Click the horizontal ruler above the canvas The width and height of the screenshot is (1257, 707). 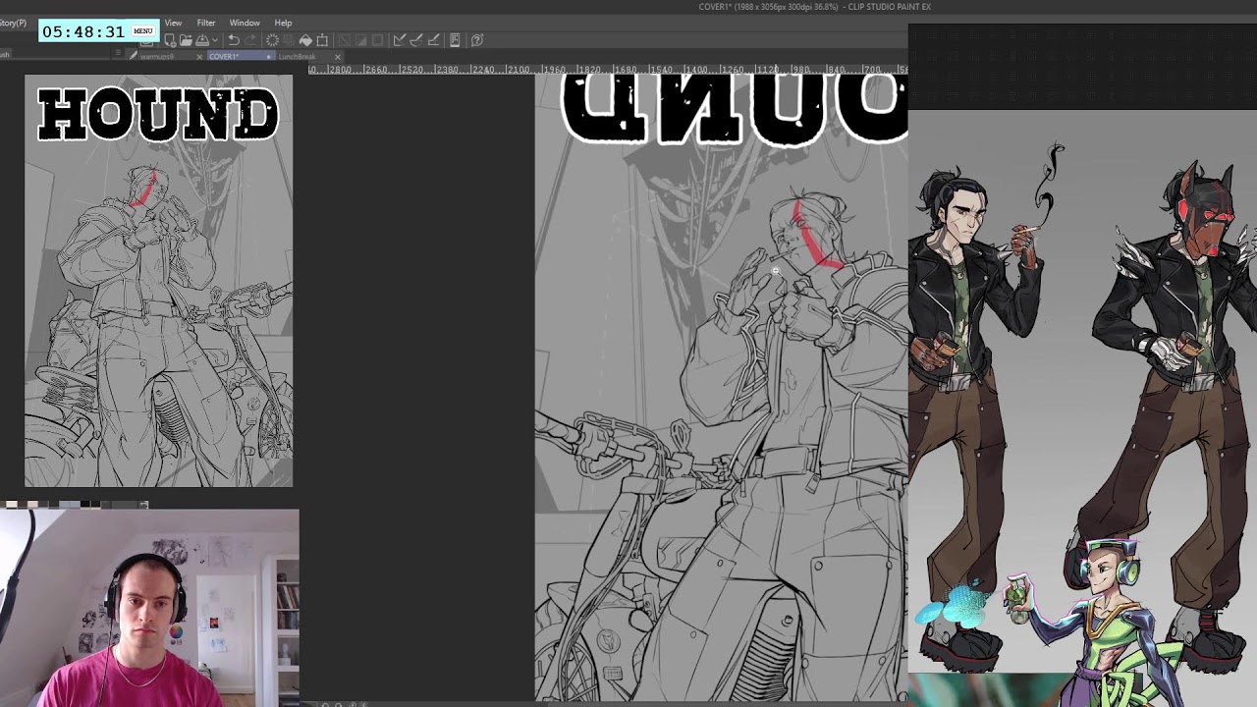[608, 69]
